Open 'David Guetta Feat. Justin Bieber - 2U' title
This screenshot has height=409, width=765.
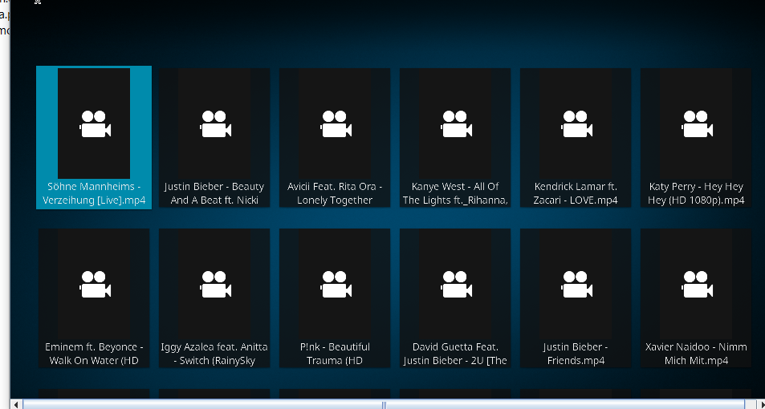pyautogui.click(x=455, y=354)
